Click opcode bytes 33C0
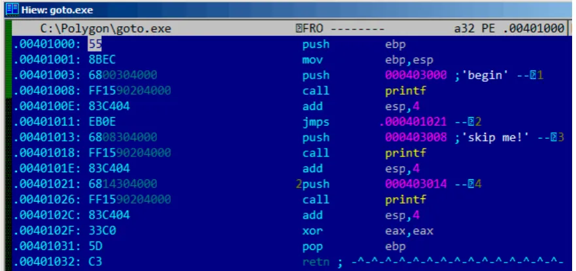 pyautogui.click(x=102, y=230)
